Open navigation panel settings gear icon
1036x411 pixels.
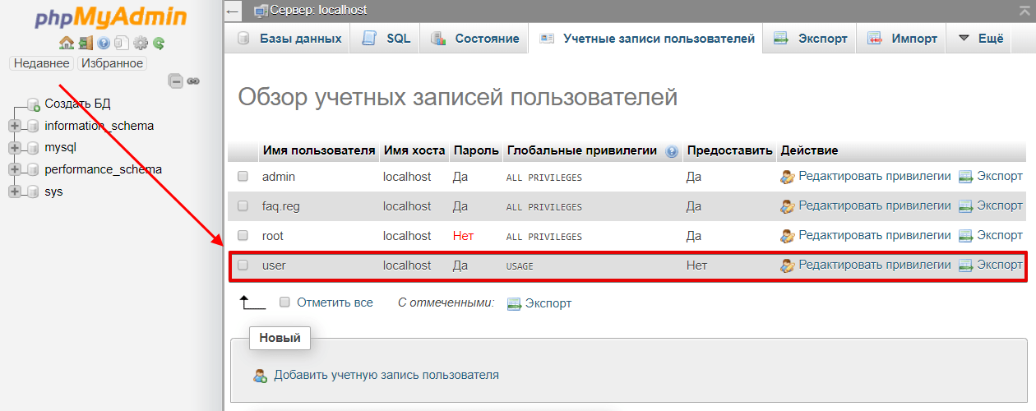[x=141, y=43]
